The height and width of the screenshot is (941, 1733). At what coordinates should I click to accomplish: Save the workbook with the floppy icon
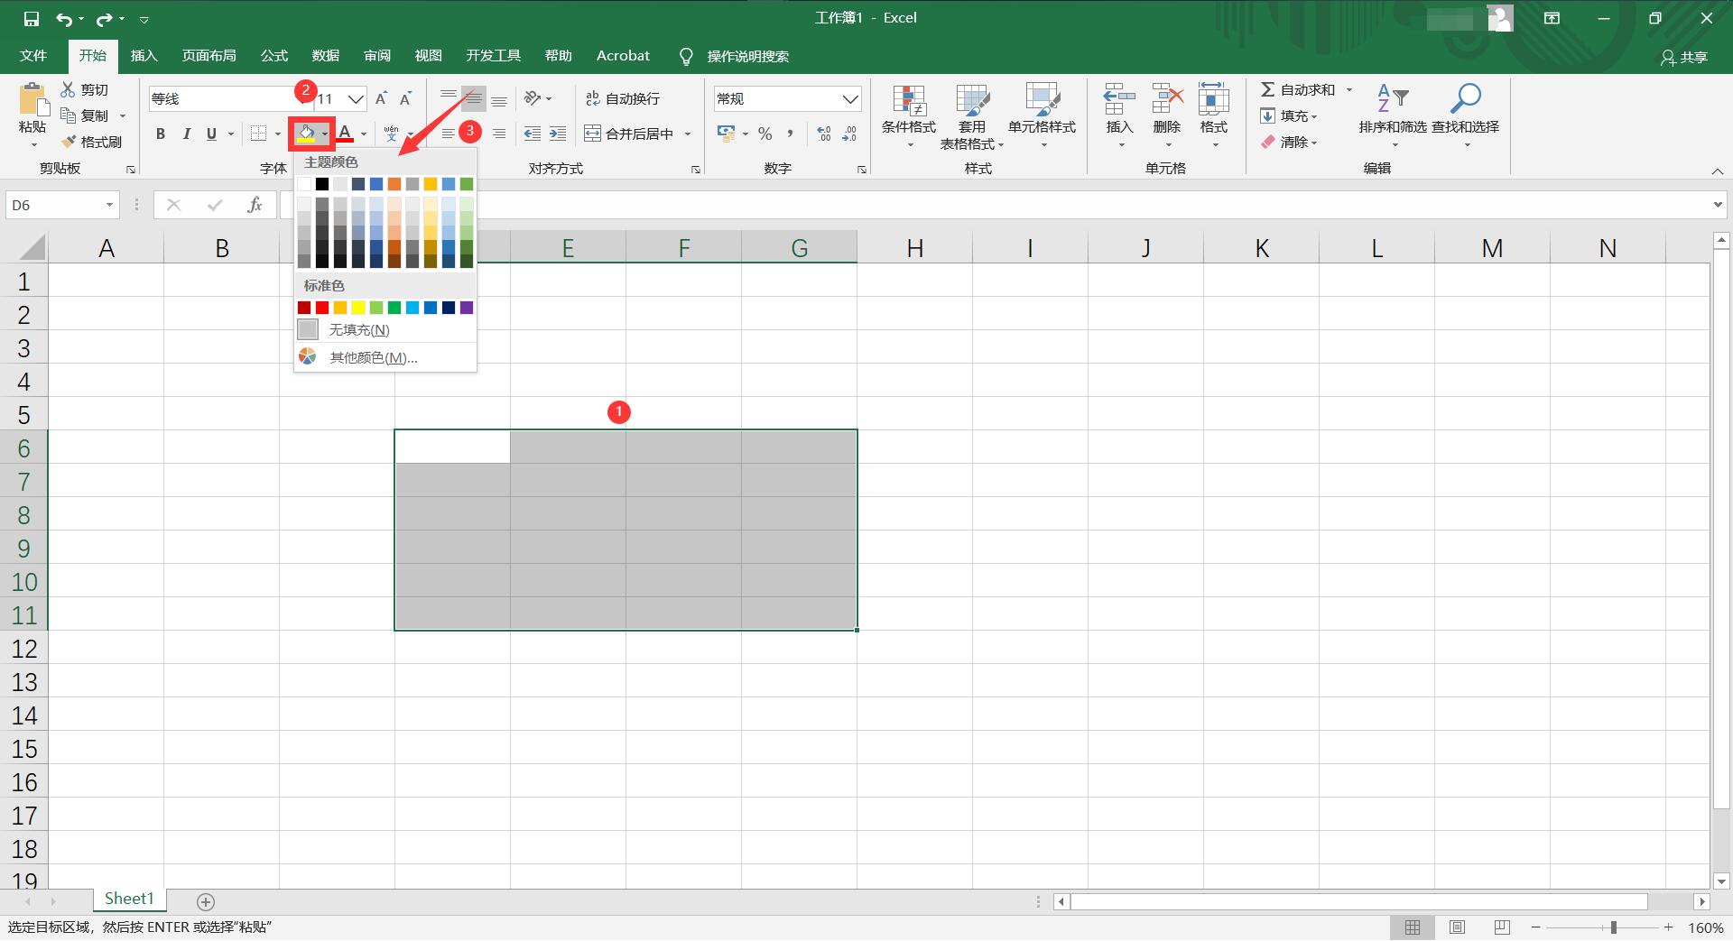[x=32, y=18]
